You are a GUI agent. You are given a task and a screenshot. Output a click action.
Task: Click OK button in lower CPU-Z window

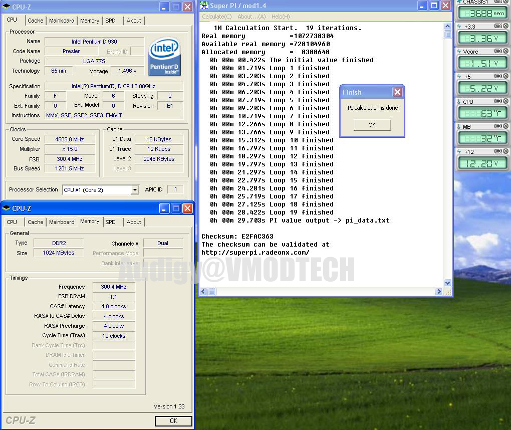(173, 421)
